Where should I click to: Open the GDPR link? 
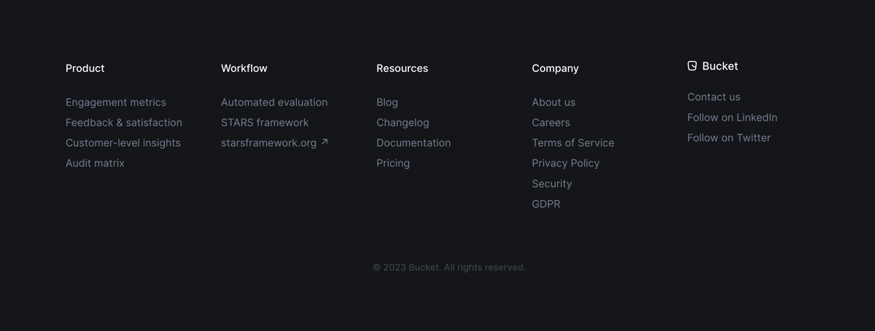point(546,204)
